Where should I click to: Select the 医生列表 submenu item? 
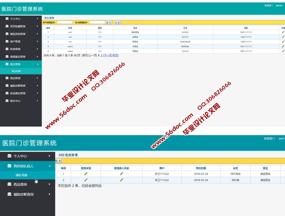click(x=16, y=71)
